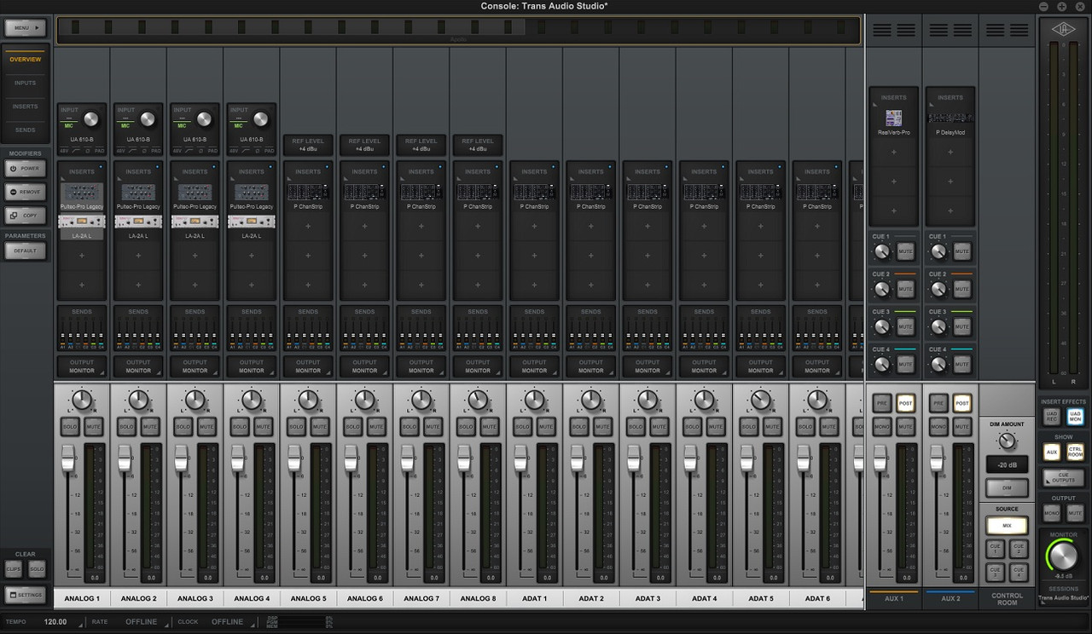Image resolution: width=1092 pixels, height=634 pixels.
Task: Open Settings
Action: (x=26, y=595)
